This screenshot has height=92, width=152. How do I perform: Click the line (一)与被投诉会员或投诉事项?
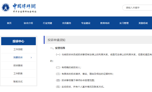[104, 55]
